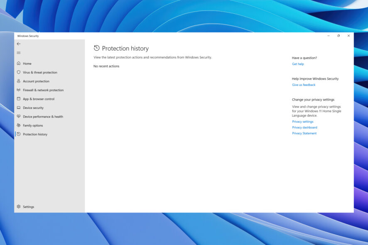Minimize the Windows Security window
The image size is (368, 245).
pos(329,36)
